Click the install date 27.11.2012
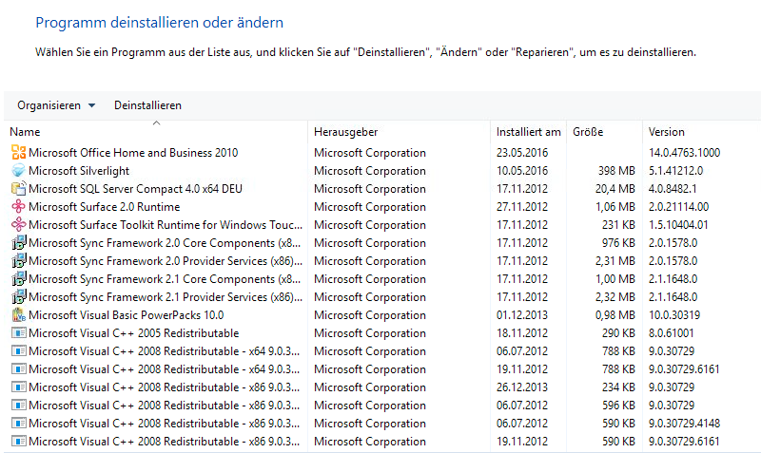 coord(522,207)
